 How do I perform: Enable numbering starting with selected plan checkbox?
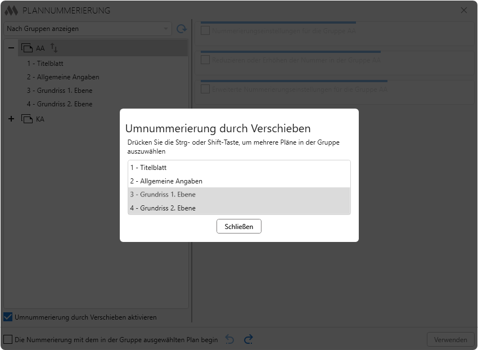pyautogui.click(x=8, y=339)
